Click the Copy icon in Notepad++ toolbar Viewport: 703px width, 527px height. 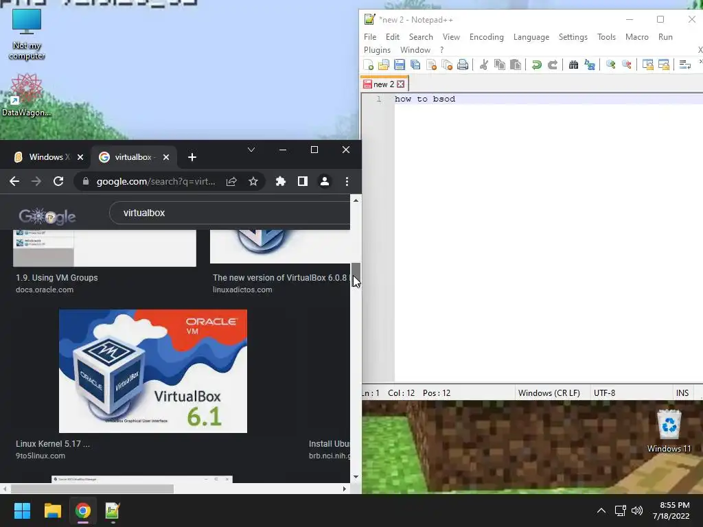(500, 65)
